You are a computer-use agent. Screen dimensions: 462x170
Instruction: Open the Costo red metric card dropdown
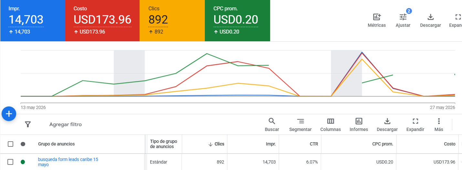pyautogui.click(x=102, y=21)
